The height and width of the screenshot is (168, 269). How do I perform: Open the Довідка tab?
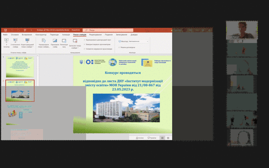(x=134, y=35)
